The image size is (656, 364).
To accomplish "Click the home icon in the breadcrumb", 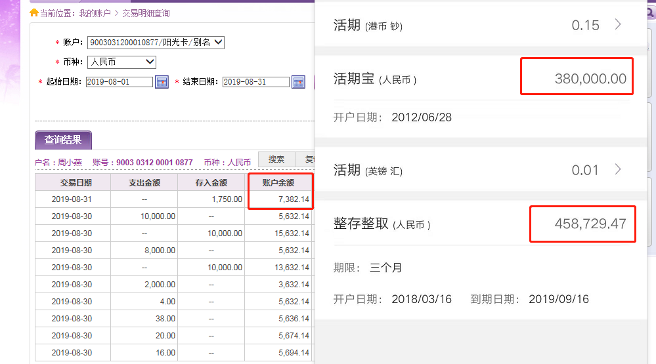I will point(34,13).
